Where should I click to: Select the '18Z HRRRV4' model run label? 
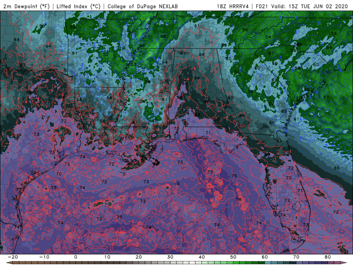pos(233,6)
